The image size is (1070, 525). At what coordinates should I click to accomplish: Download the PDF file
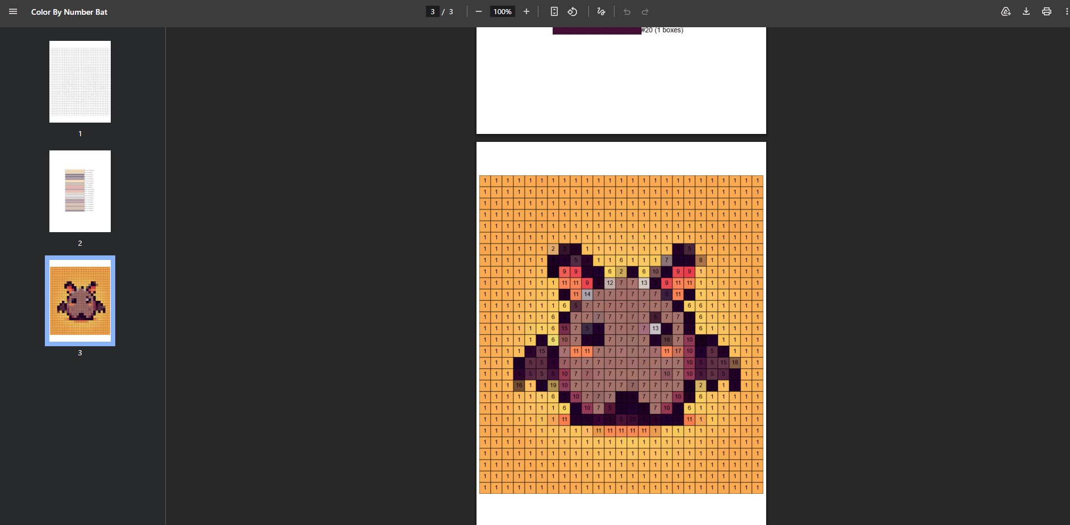pyautogui.click(x=1026, y=11)
